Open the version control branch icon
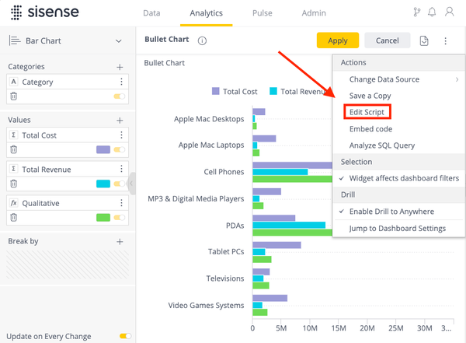 pyautogui.click(x=416, y=12)
